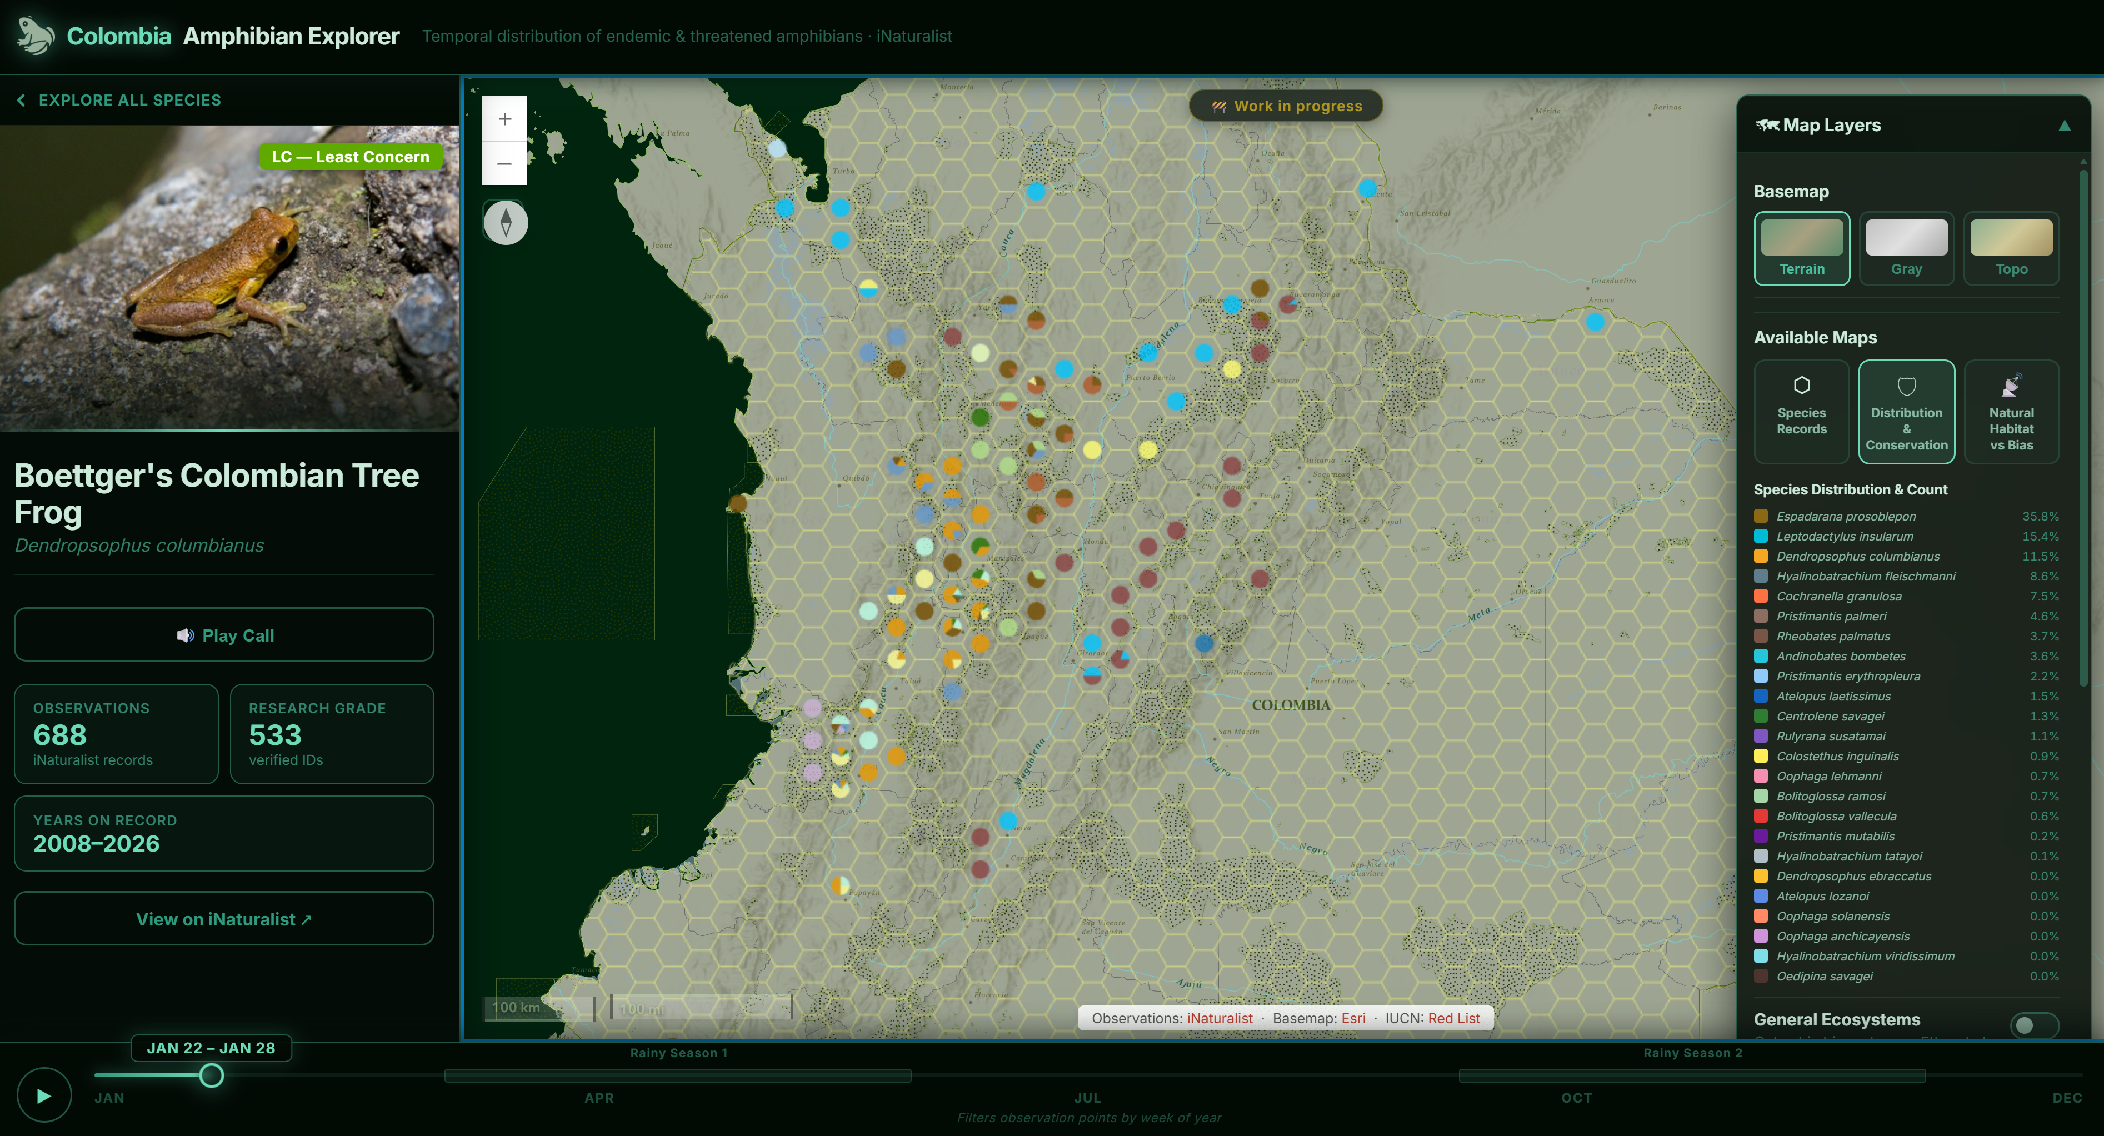Click the Atelopus laetissimus color swatch

pyautogui.click(x=1761, y=697)
